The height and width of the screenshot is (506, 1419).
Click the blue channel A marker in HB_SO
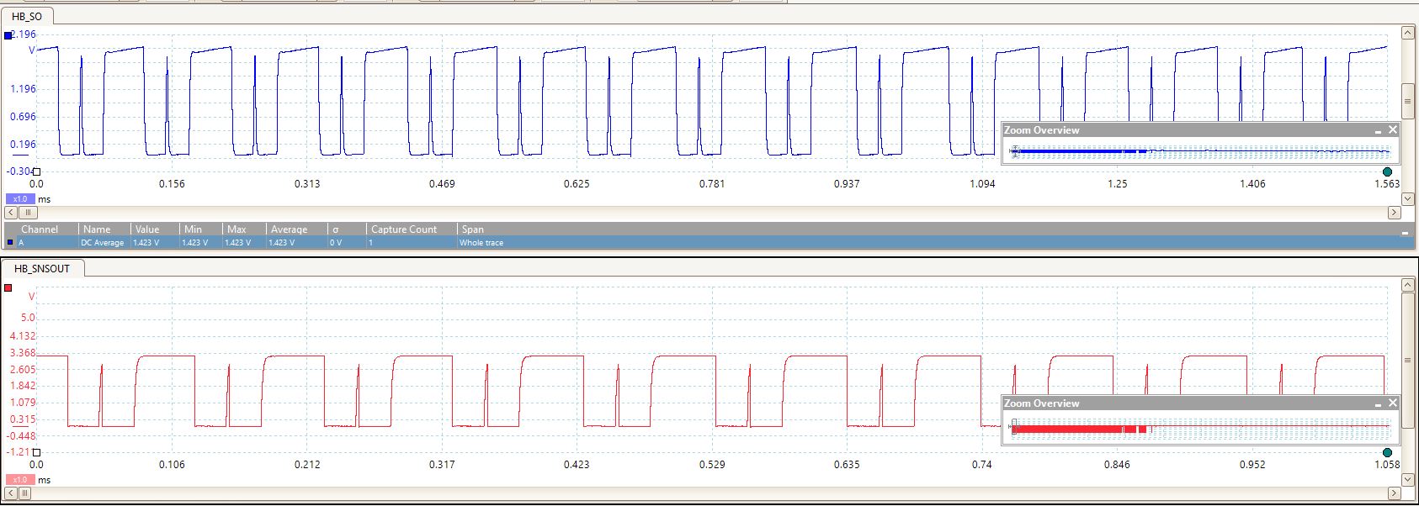8,35
